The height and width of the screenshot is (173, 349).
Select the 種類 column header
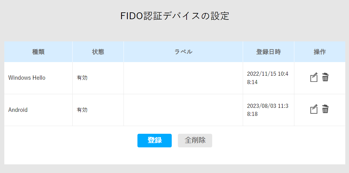coord(38,52)
